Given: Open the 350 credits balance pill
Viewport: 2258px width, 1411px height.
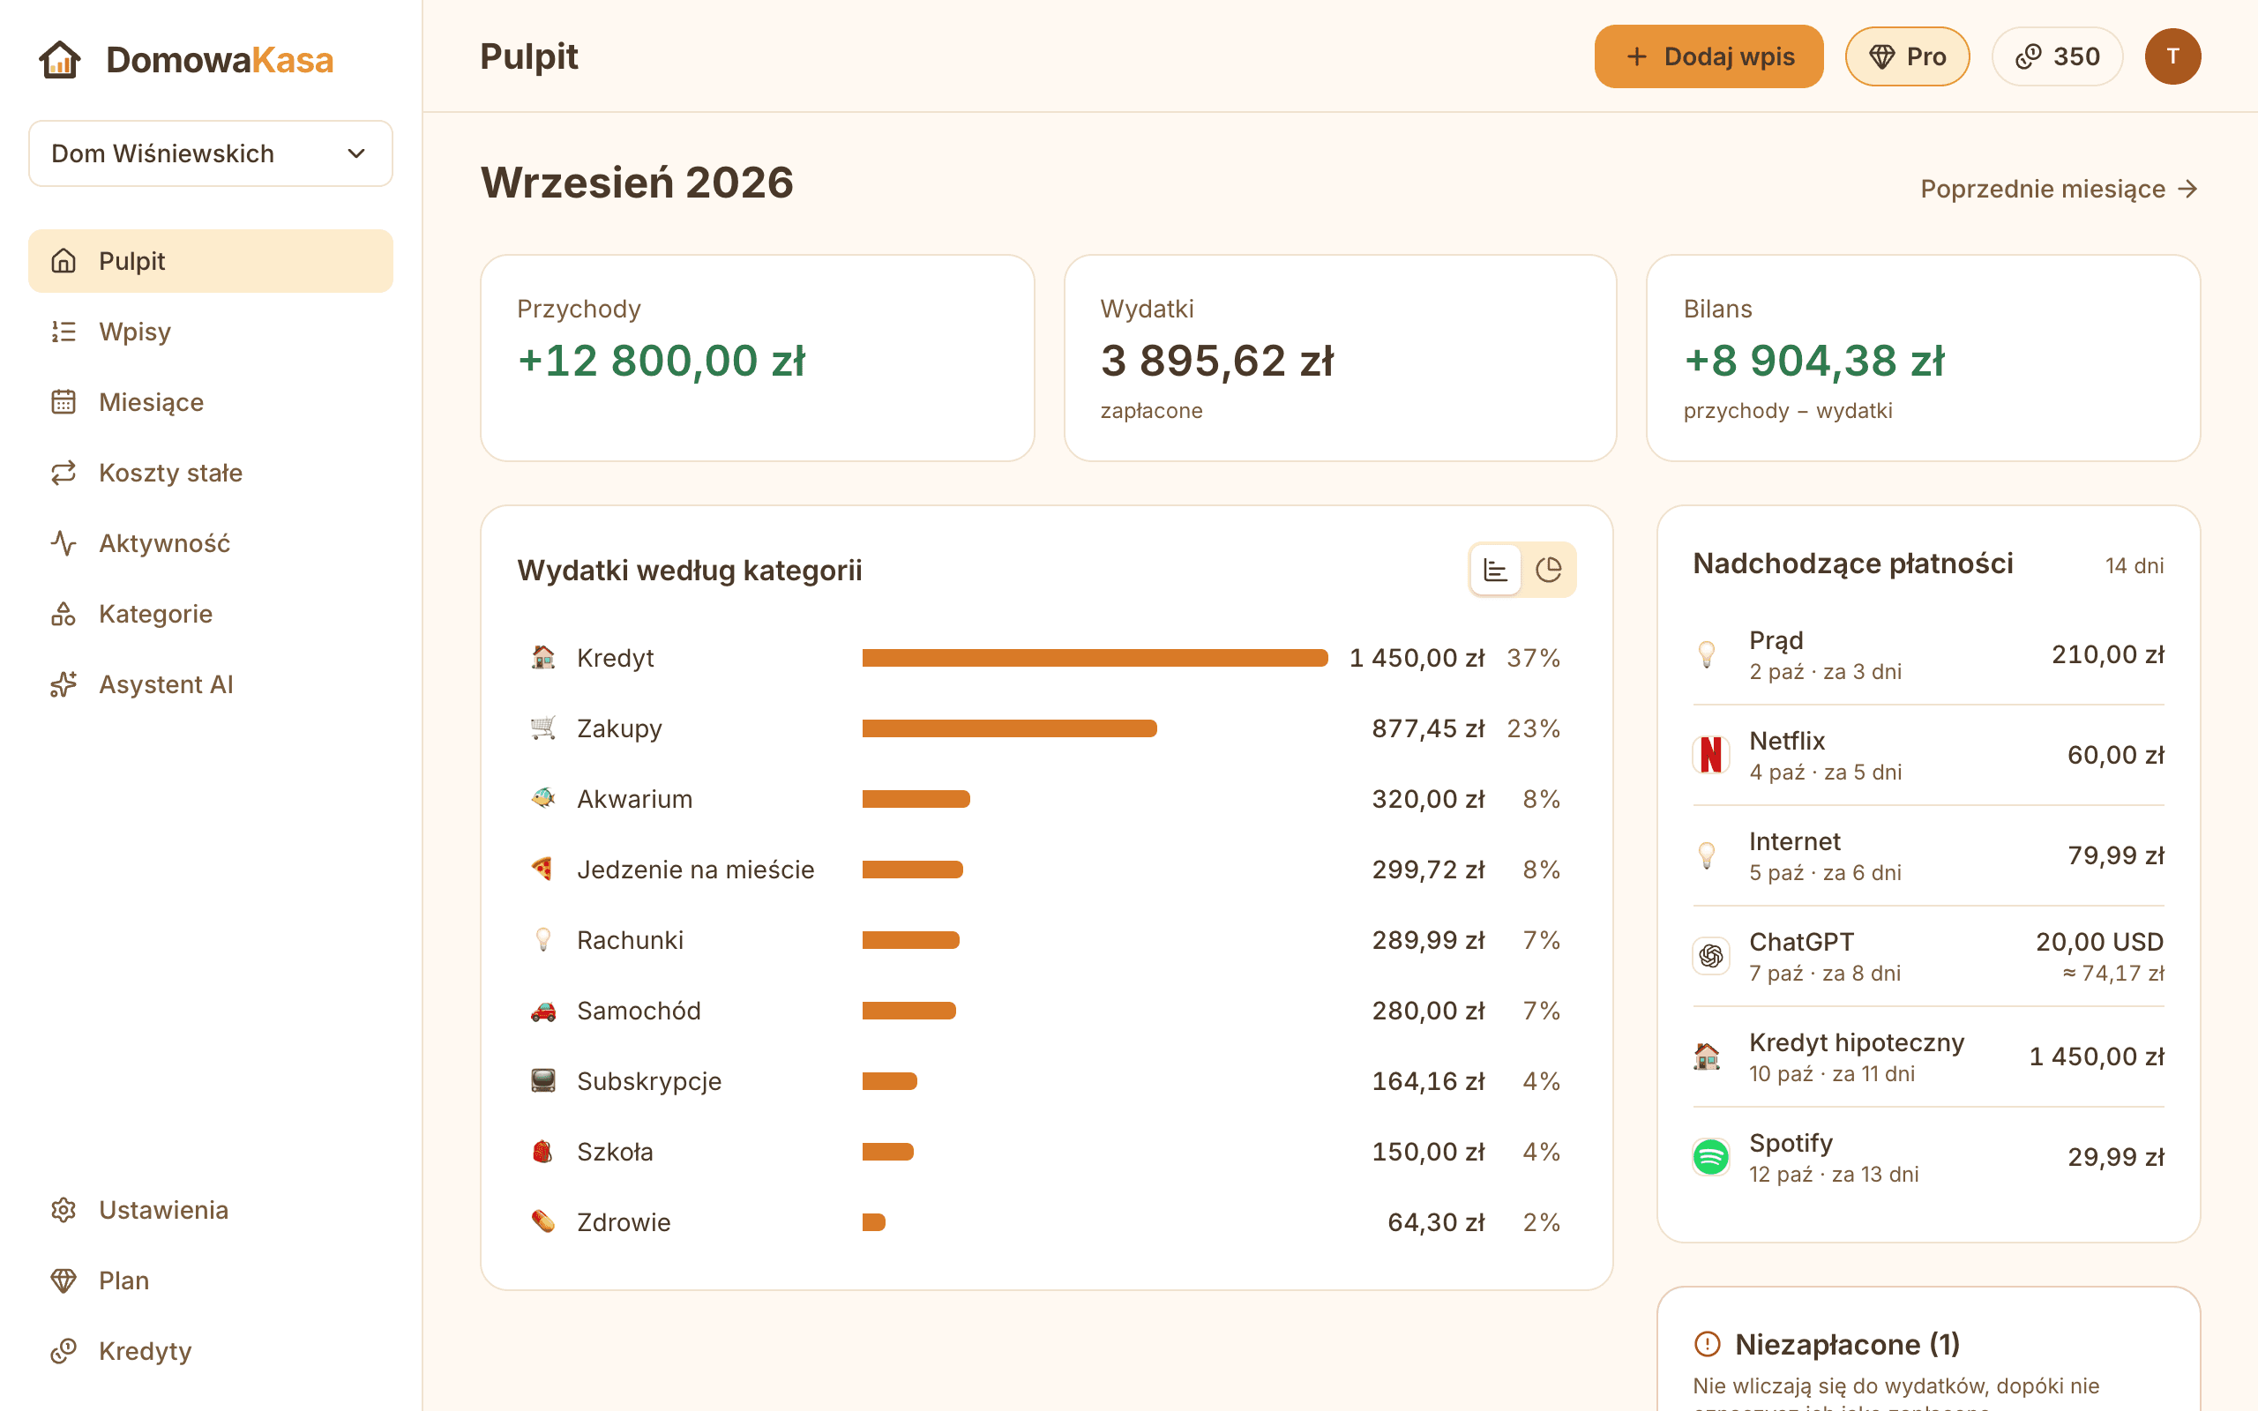Looking at the screenshot, I should [x=2058, y=57].
